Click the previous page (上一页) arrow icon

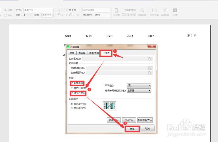pyautogui.click(x=59, y=15)
